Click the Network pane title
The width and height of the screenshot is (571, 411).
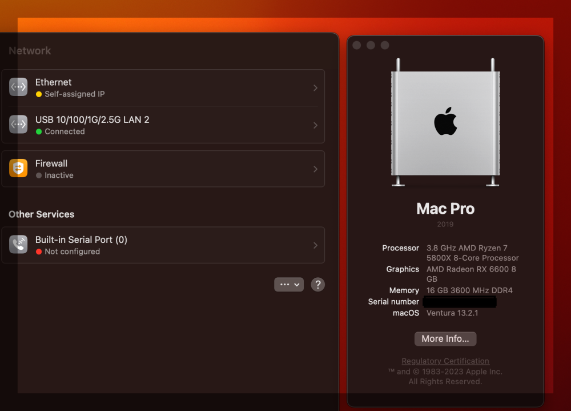[x=30, y=51]
